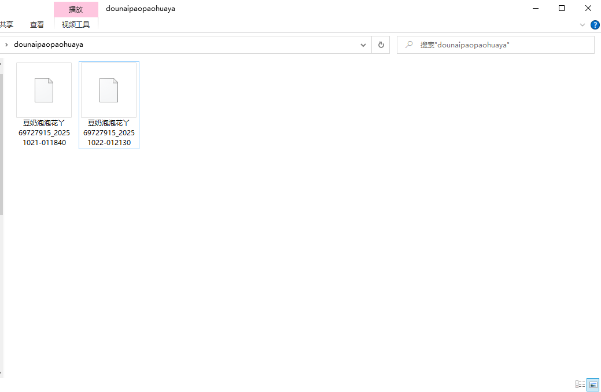This screenshot has height=392, width=601.
Task: Open the 查看 ribbon tab
Action: (x=37, y=24)
